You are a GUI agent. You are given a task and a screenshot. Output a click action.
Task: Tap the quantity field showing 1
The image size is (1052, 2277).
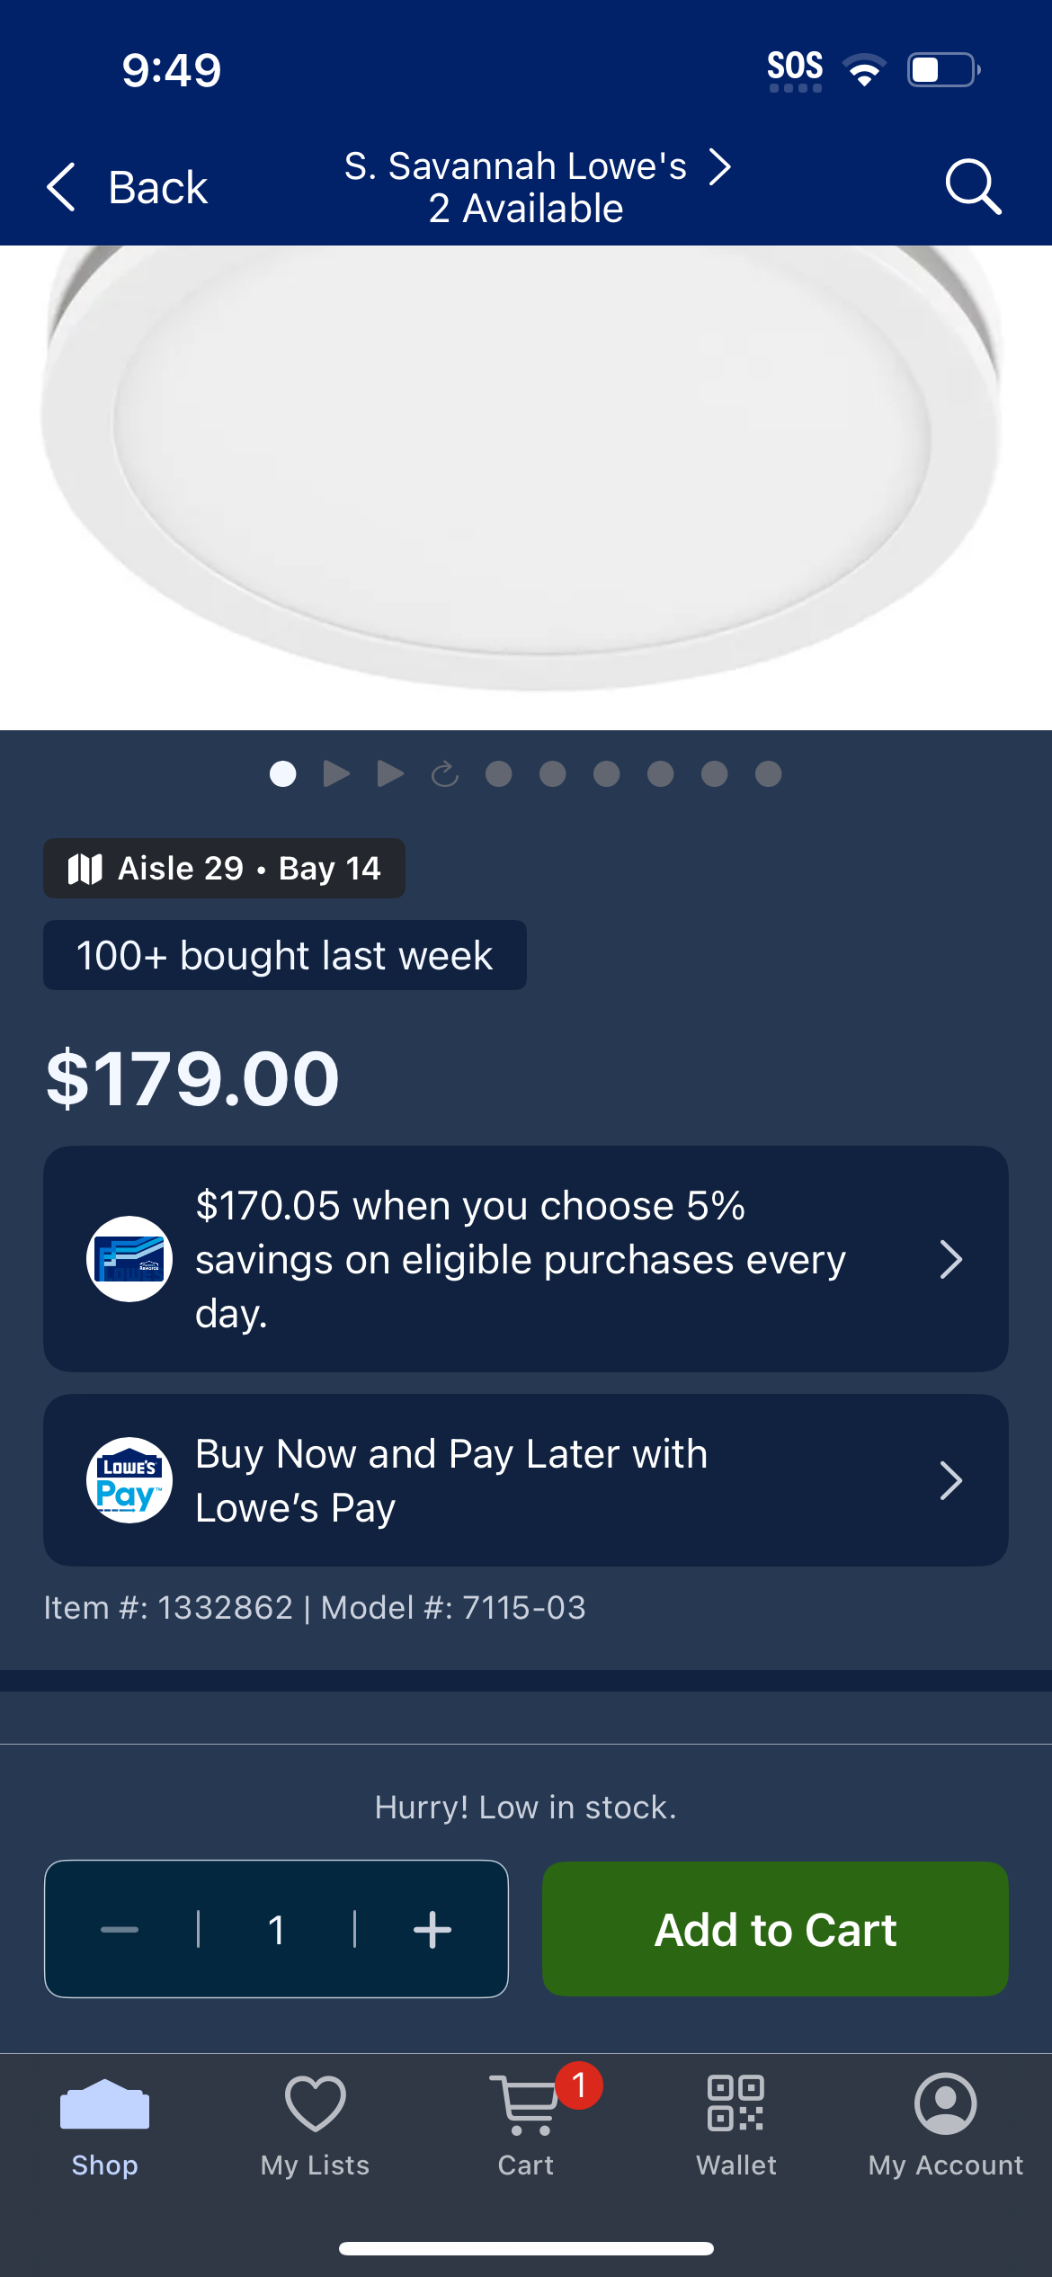(x=277, y=1930)
